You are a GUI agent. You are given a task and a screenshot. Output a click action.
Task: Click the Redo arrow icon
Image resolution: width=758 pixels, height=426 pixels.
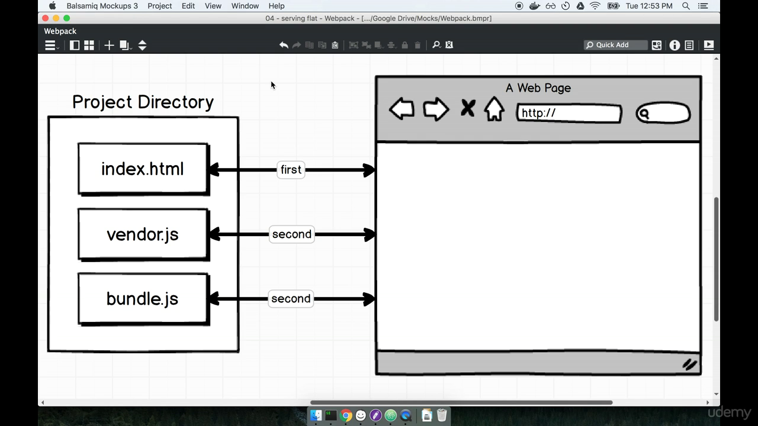pyautogui.click(x=296, y=45)
